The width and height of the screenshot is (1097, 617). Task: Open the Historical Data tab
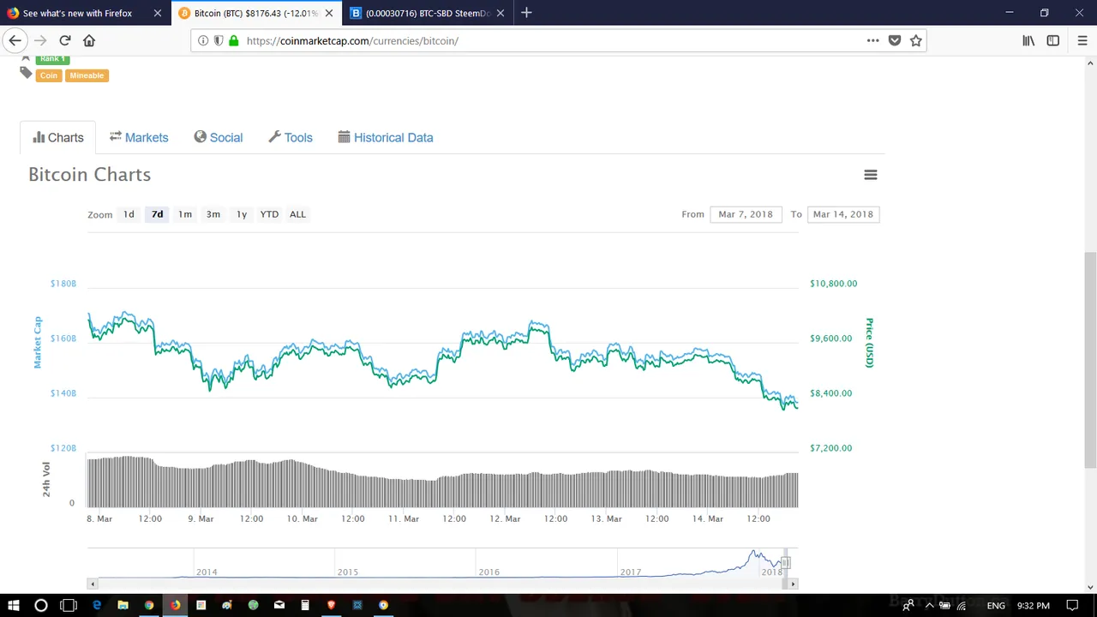[386, 137]
